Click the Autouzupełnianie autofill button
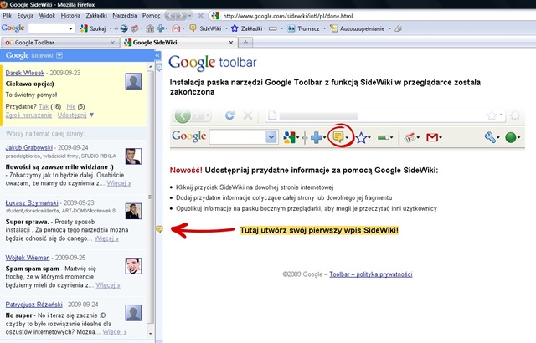This screenshot has height=343, width=536. pyautogui.click(x=357, y=28)
